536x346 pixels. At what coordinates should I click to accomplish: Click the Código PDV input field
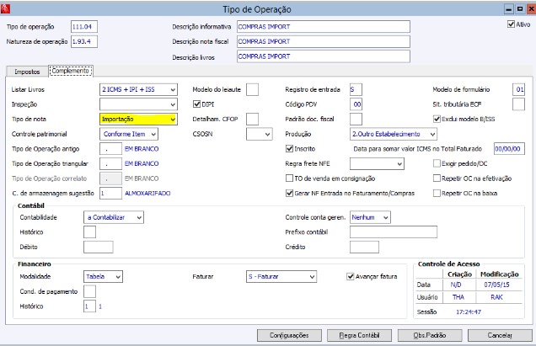[356, 104]
